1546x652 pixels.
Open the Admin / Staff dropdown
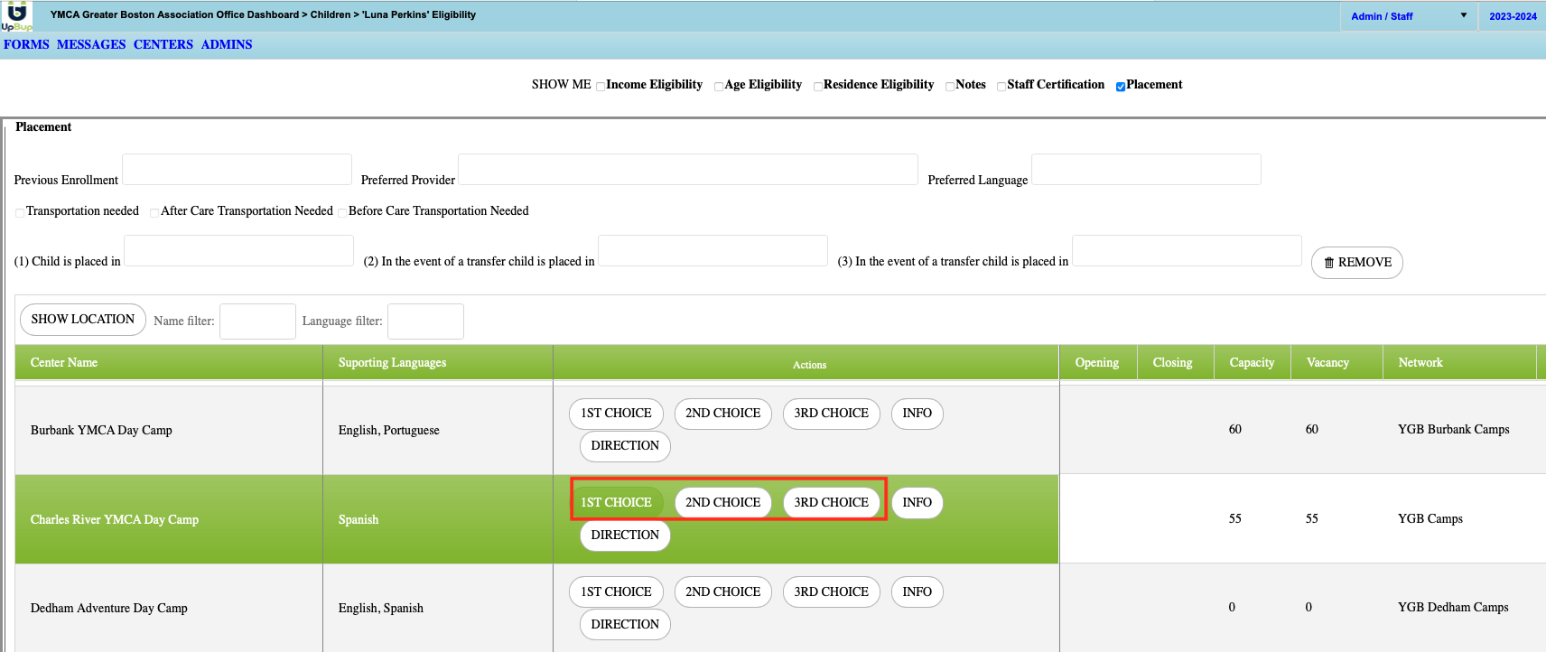(x=1408, y=16)
